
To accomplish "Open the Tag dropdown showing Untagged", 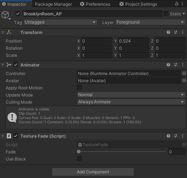I will tap(60, 22).
